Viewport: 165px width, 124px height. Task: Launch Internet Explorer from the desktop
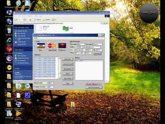pyautogui.click(x=9, y=42)
